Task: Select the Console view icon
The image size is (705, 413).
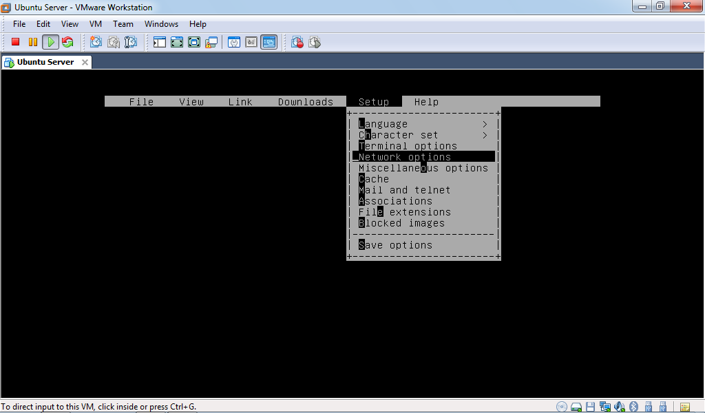Action: pos(269,42)
